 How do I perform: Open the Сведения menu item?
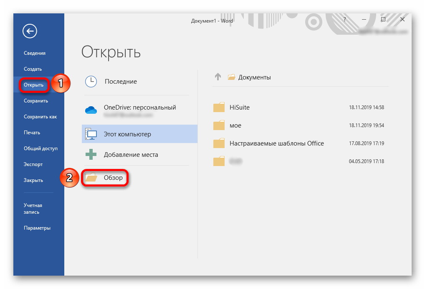pyautogui.click(x=35, y=53)
